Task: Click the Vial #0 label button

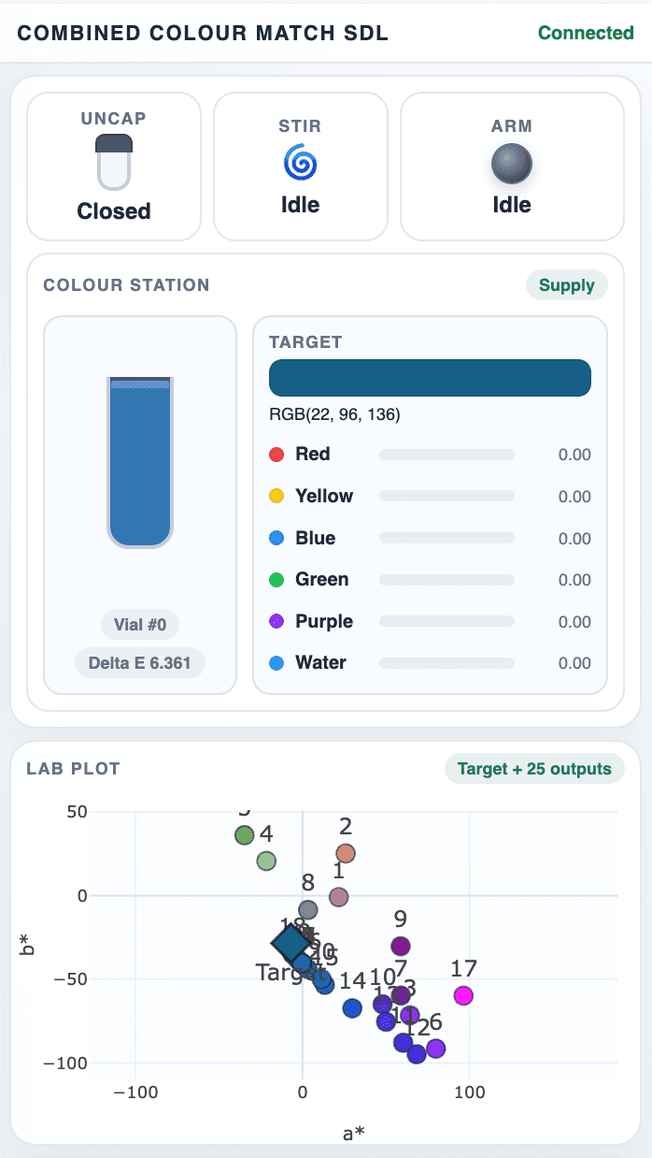Action: pos(139,625)
